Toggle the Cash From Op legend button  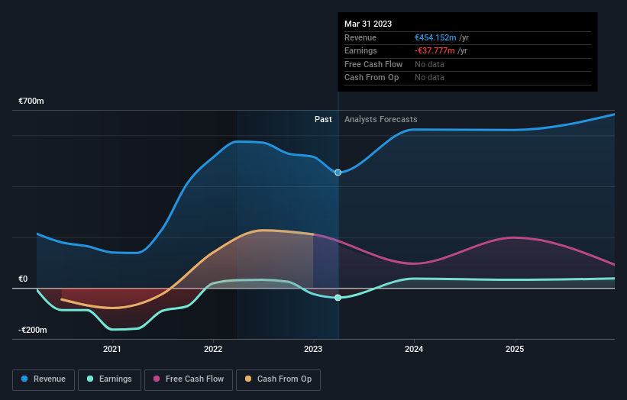(x=278, y=379)
